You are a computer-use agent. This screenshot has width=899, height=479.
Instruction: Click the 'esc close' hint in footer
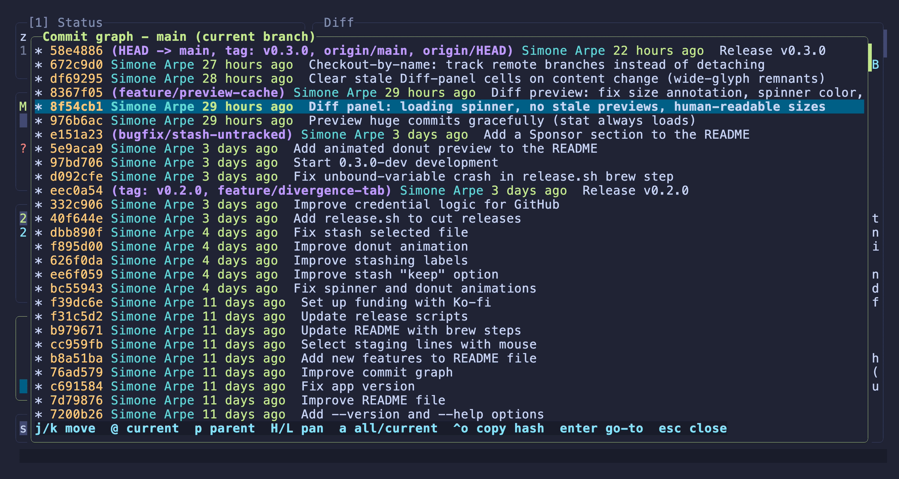(693, 428)
